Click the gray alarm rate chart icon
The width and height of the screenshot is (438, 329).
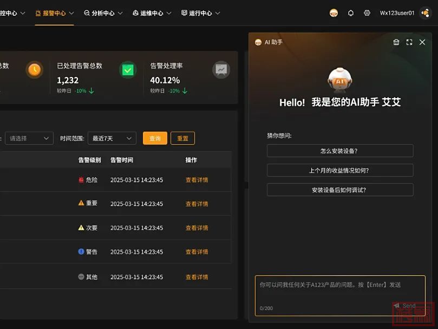(x=221, y=70)
